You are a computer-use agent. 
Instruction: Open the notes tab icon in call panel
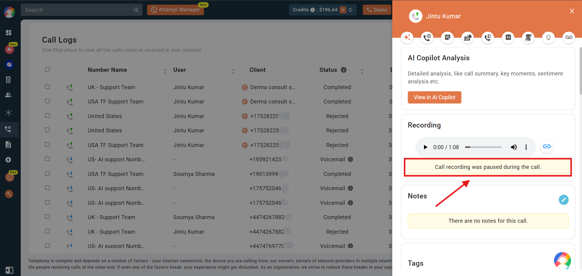(x=447, y=37)
